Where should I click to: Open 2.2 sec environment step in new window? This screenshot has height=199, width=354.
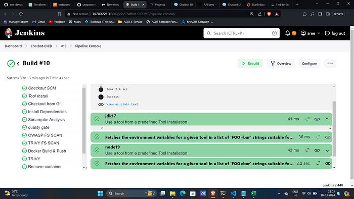click(x=318, y=163)
